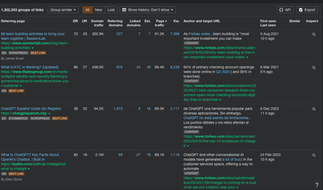Expand builtin.com referring URL arrow
The width and height of the screenshot is (323, 190).
click(x=29, y=169)
